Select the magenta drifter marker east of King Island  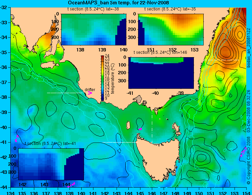pos(140,129)
